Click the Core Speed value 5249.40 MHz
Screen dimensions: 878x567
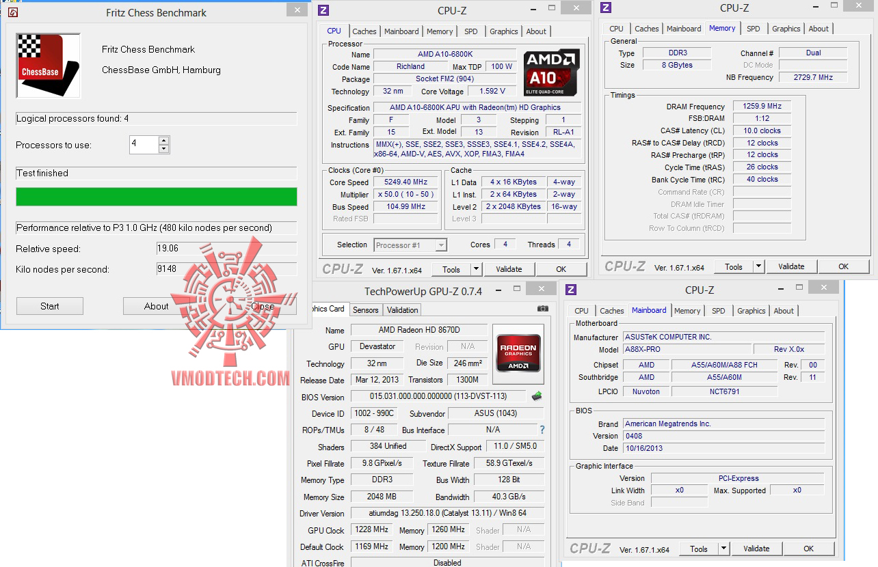(405, 182)
